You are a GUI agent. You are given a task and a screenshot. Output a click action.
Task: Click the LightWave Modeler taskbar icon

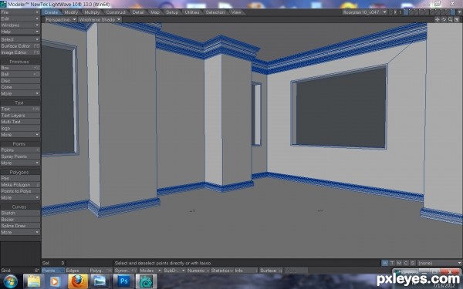146,281
